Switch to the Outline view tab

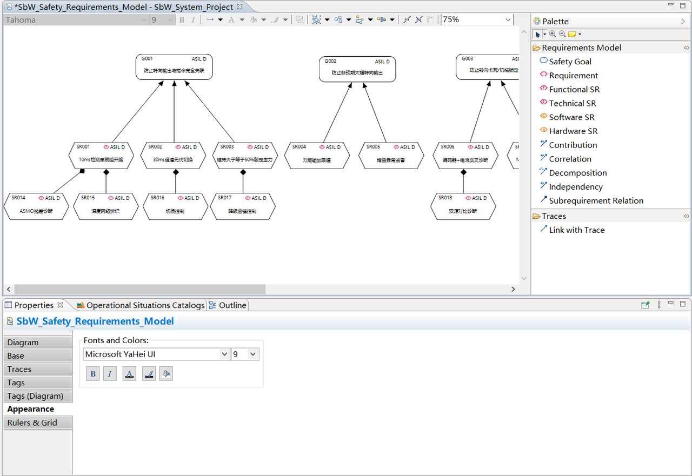(x=228, y=305)
